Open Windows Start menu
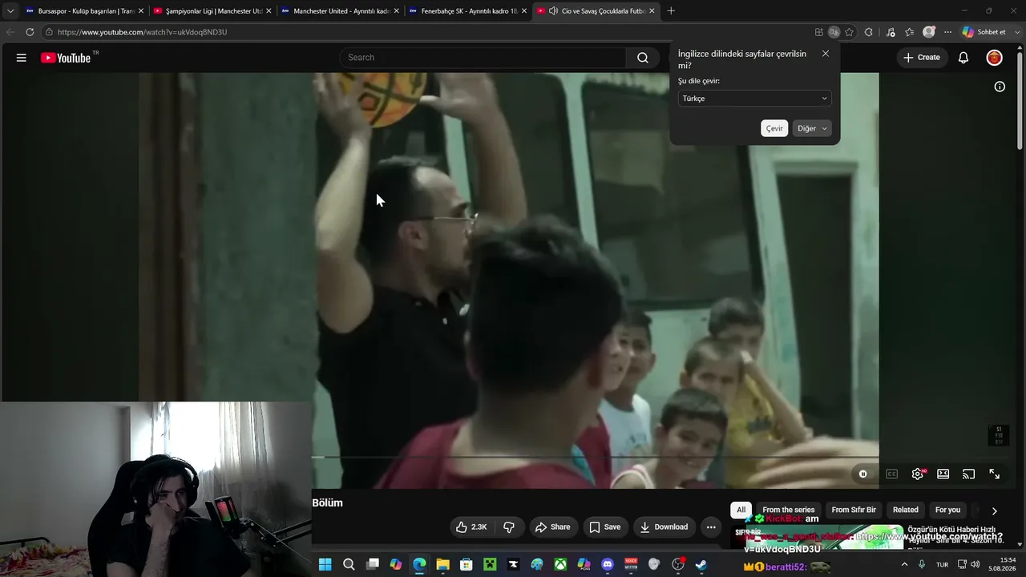This screenshot has height=577, width=1026. coord(325,564)
